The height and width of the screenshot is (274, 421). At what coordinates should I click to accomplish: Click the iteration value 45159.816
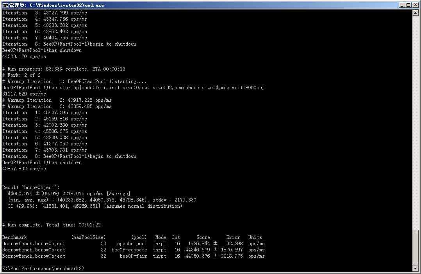[55, 118]
